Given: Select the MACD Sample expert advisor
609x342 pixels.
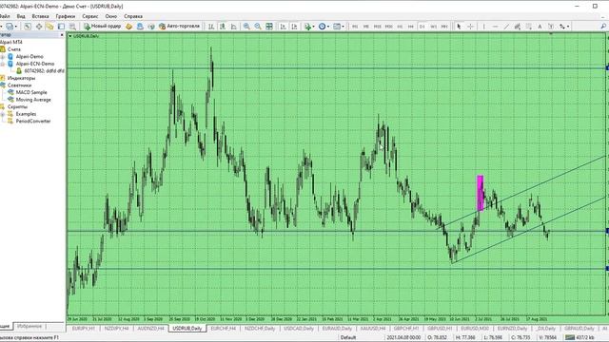Looking at the screenshot, I should point(31,92).
